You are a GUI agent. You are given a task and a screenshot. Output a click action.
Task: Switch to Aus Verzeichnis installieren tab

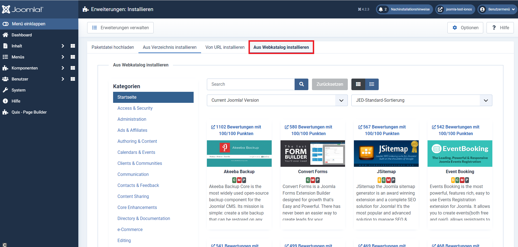click(x=170, y=47)
